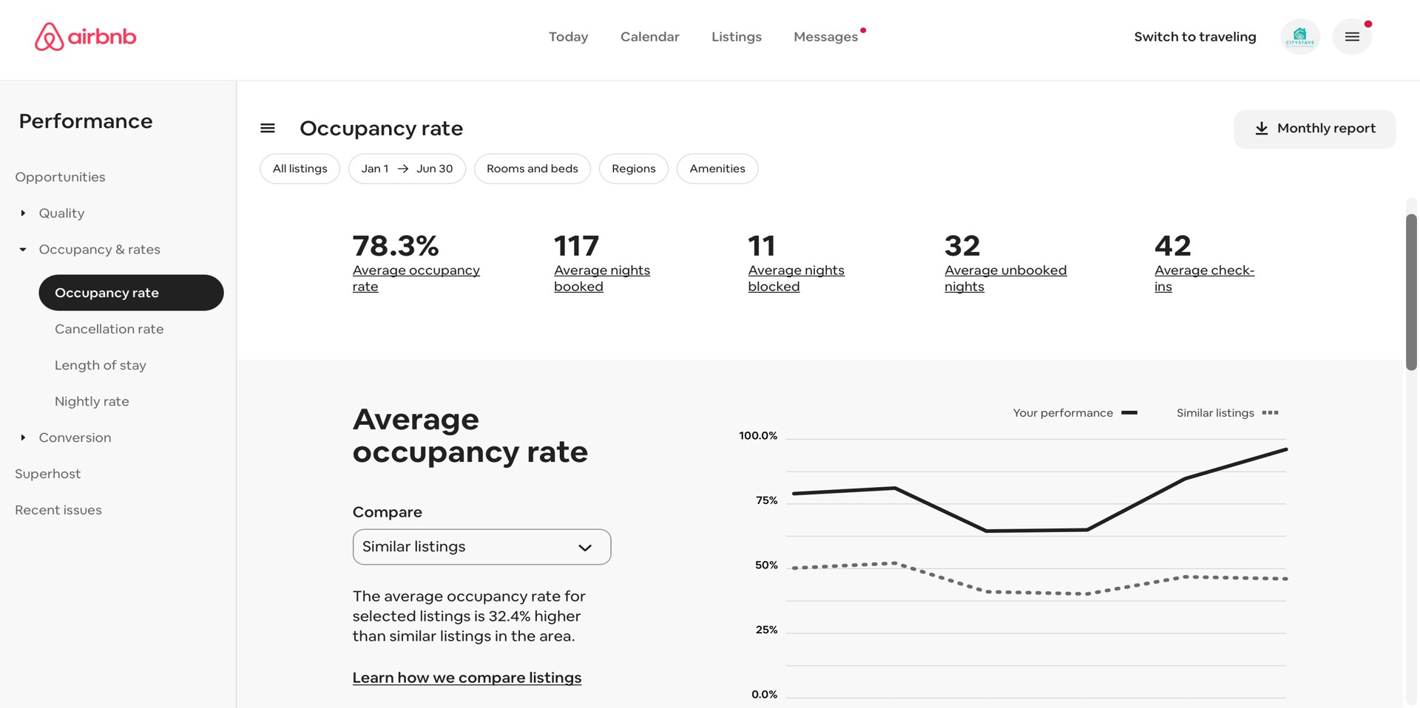1420x708 pixels.
Task: Click the Average nights booked link
Action: coord(601,278)
